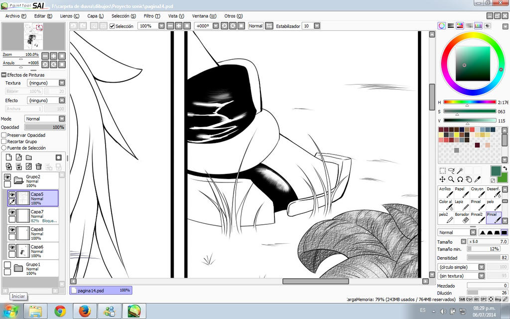
Task: Open the Ventana menu
Action: pos(204,16)
